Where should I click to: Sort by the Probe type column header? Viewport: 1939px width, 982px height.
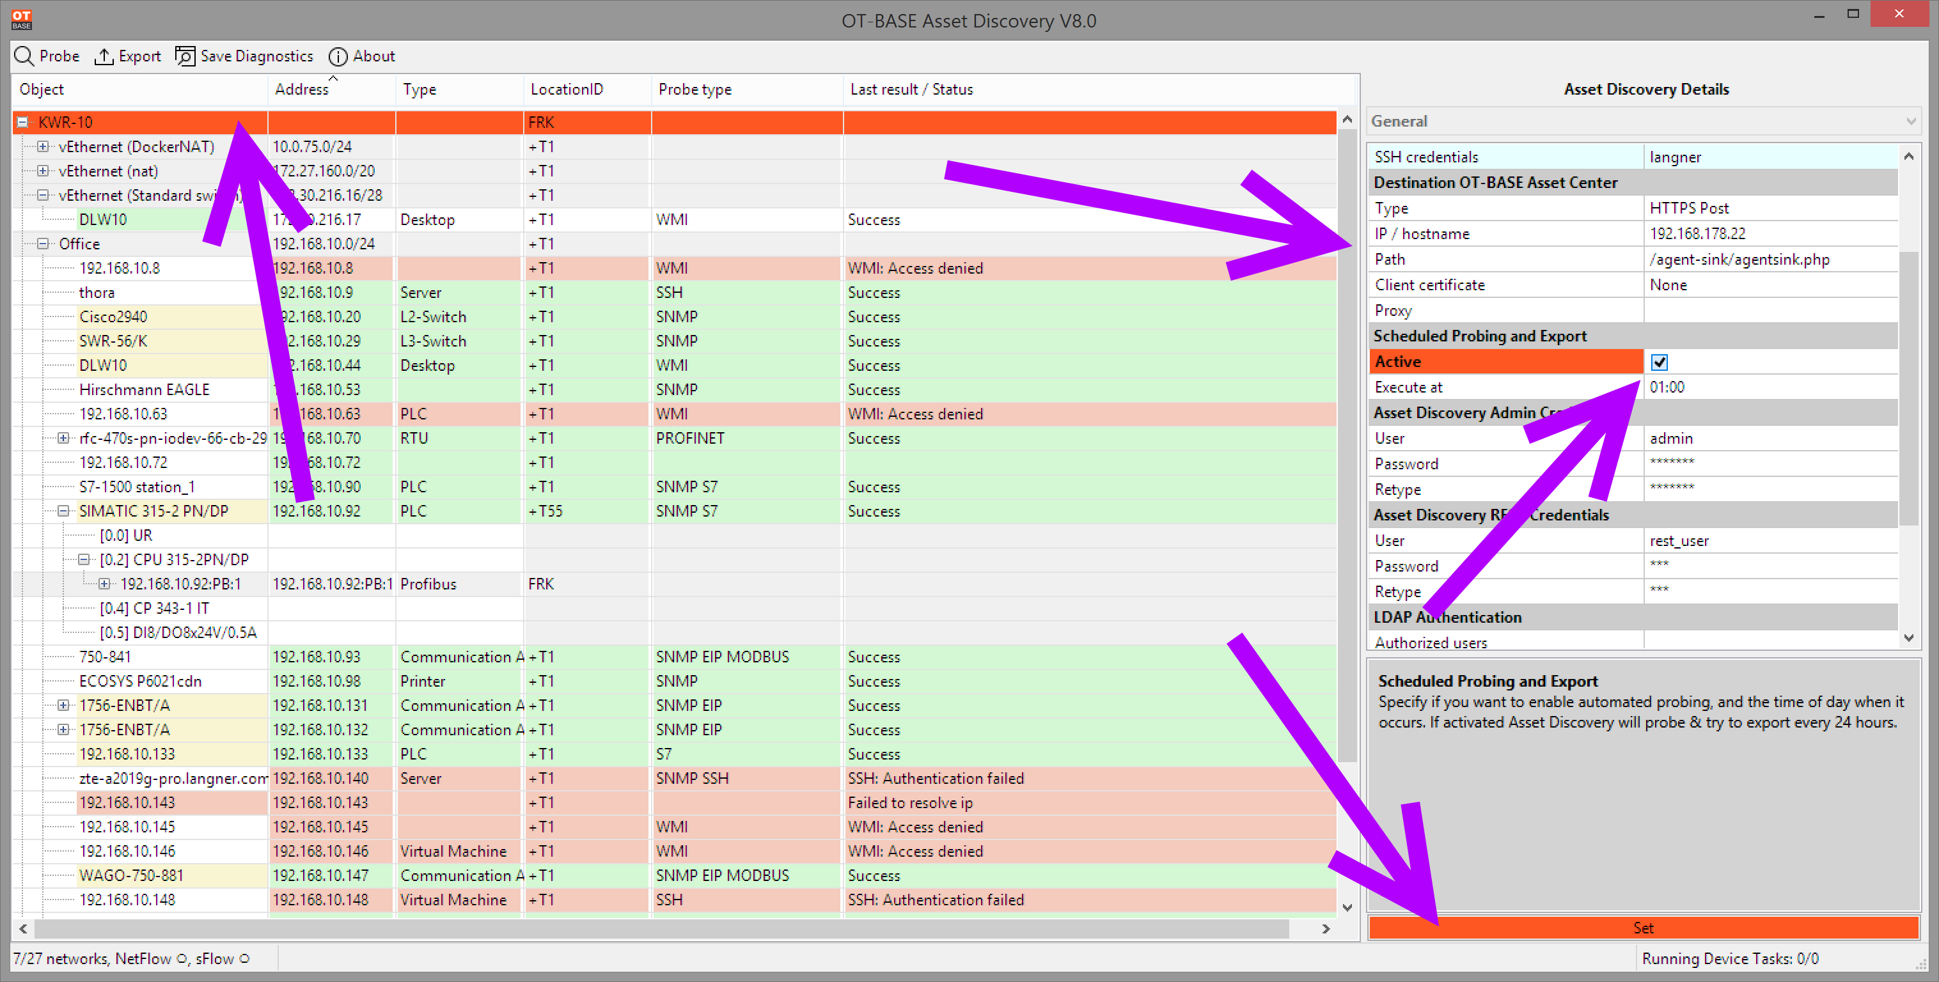point(747,90)
